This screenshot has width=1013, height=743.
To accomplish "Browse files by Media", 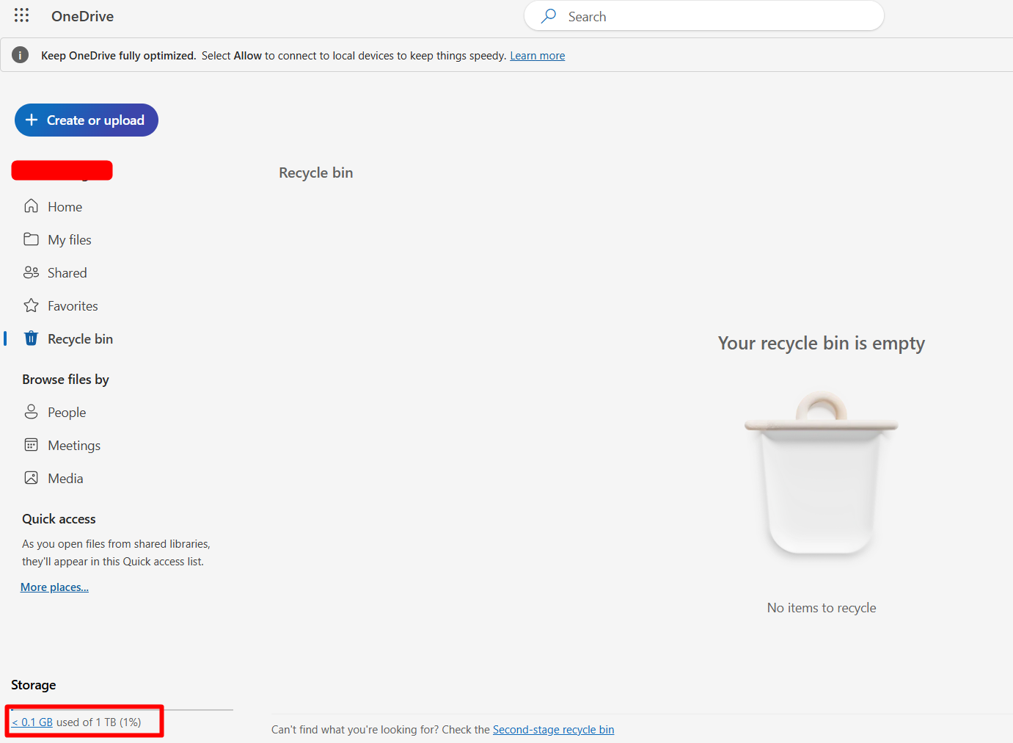I will pyautogui.click(x=65, y=479).
